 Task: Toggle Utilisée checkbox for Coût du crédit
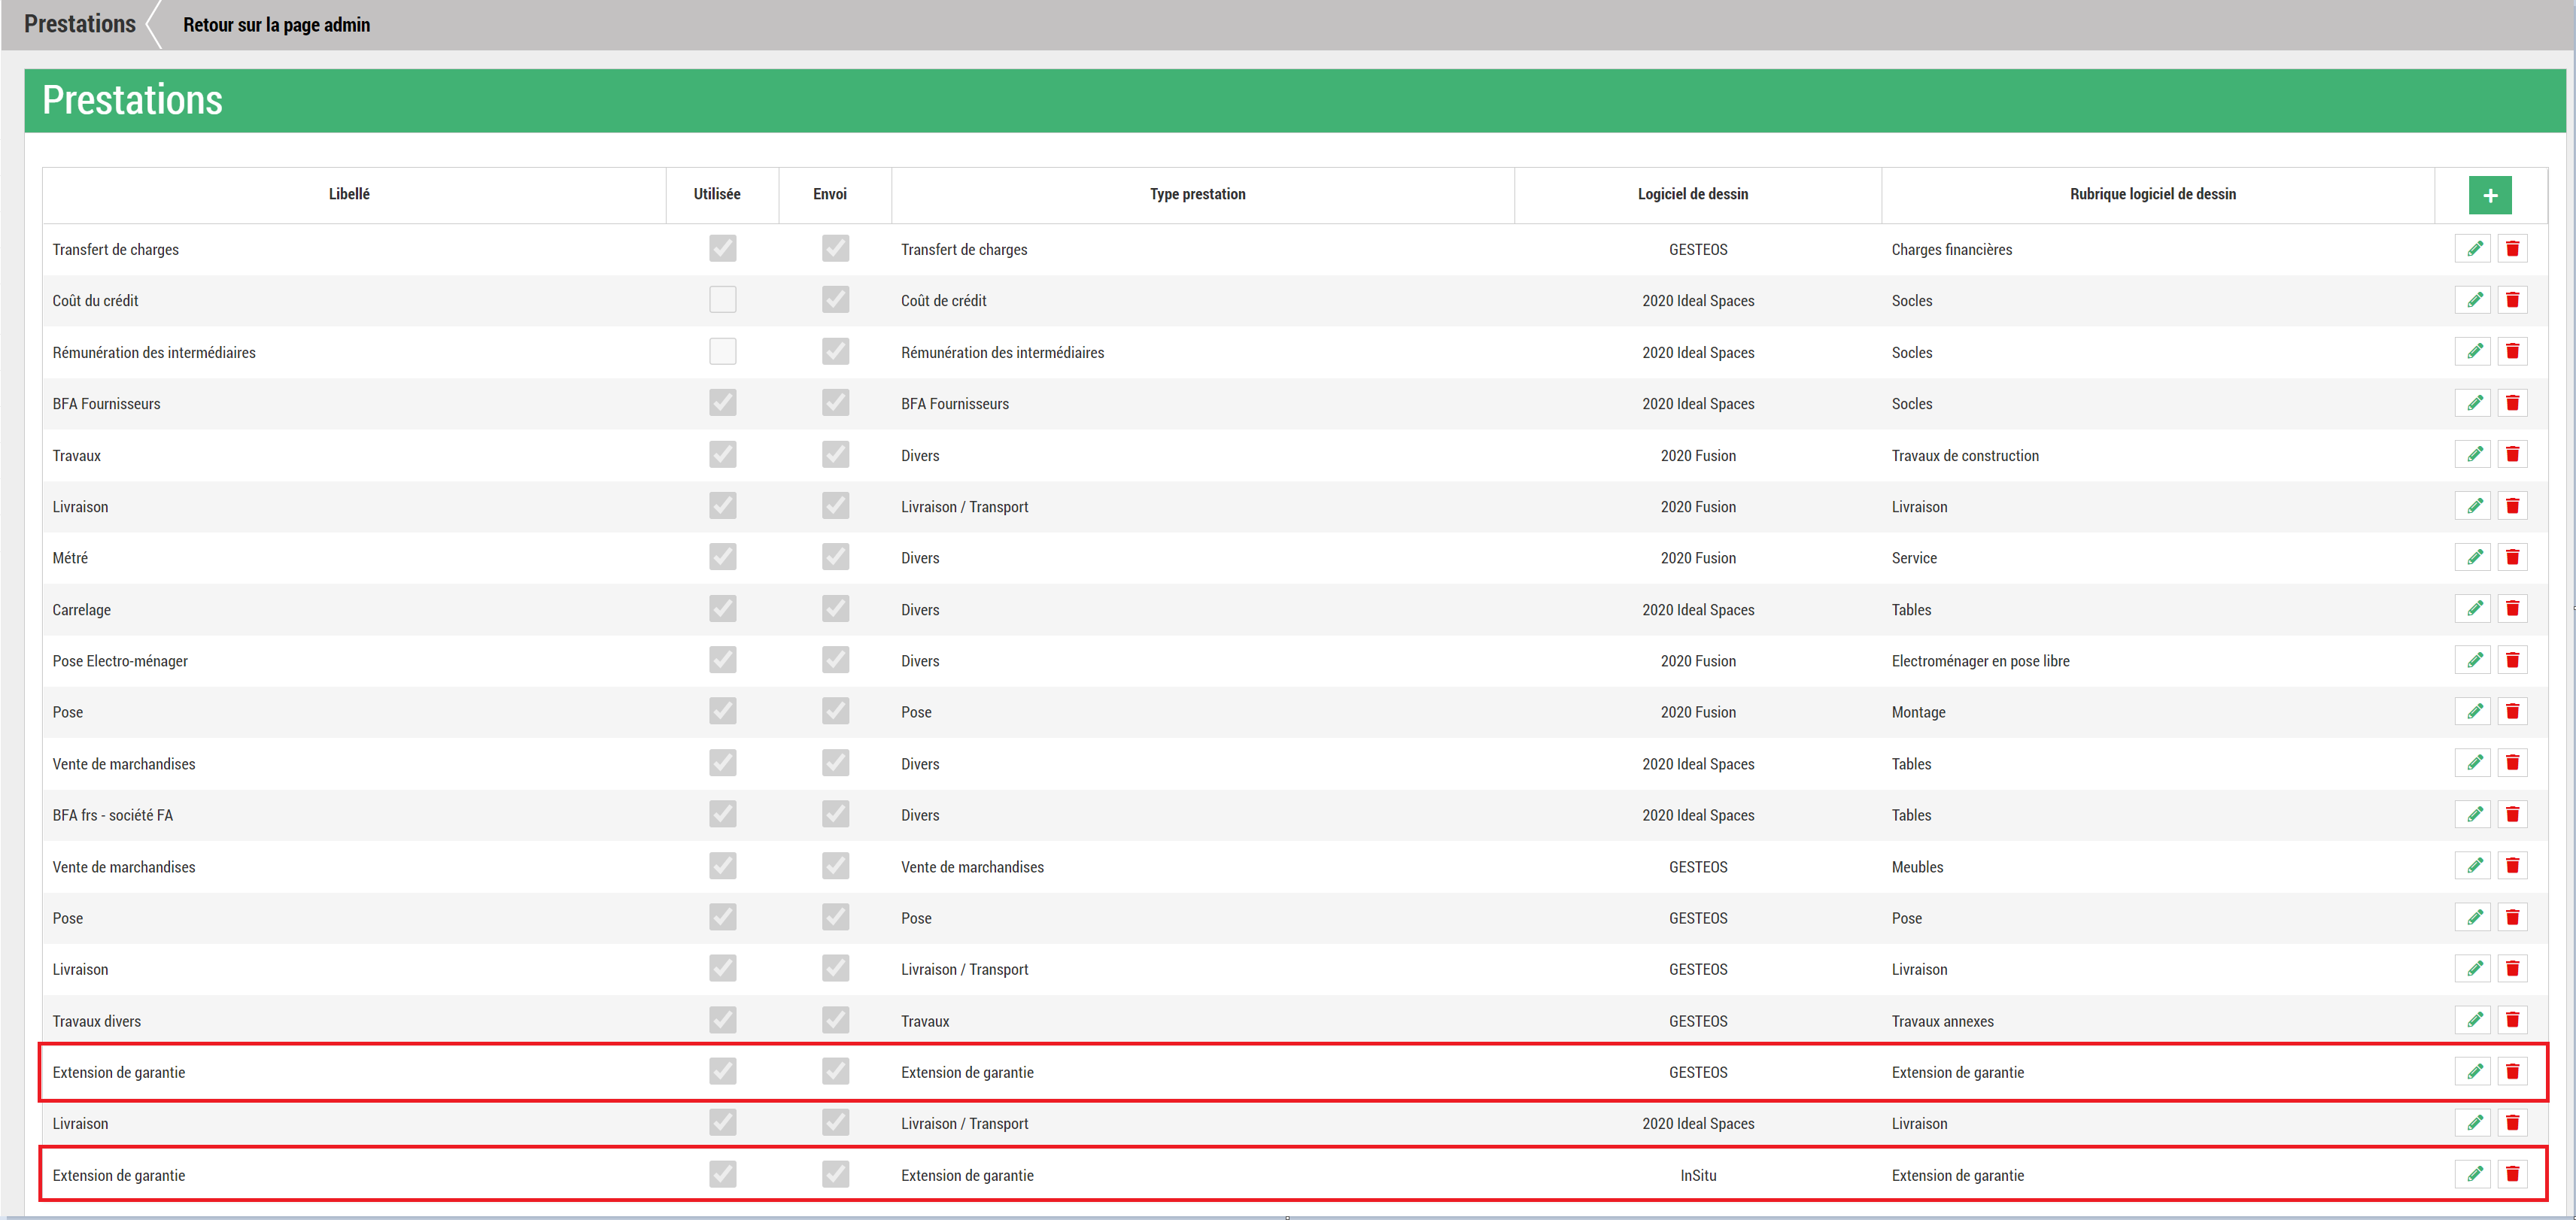point(722,300)
